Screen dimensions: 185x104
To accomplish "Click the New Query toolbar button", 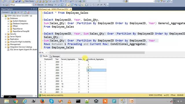I will tap(28, 1).
